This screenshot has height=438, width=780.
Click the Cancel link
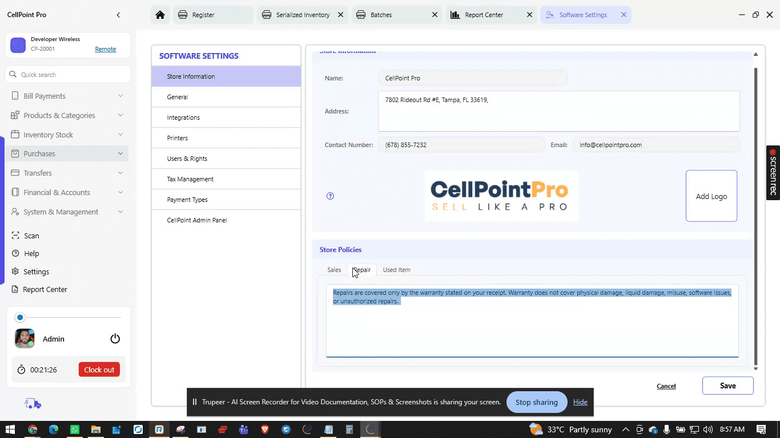(x=666, y=386)
